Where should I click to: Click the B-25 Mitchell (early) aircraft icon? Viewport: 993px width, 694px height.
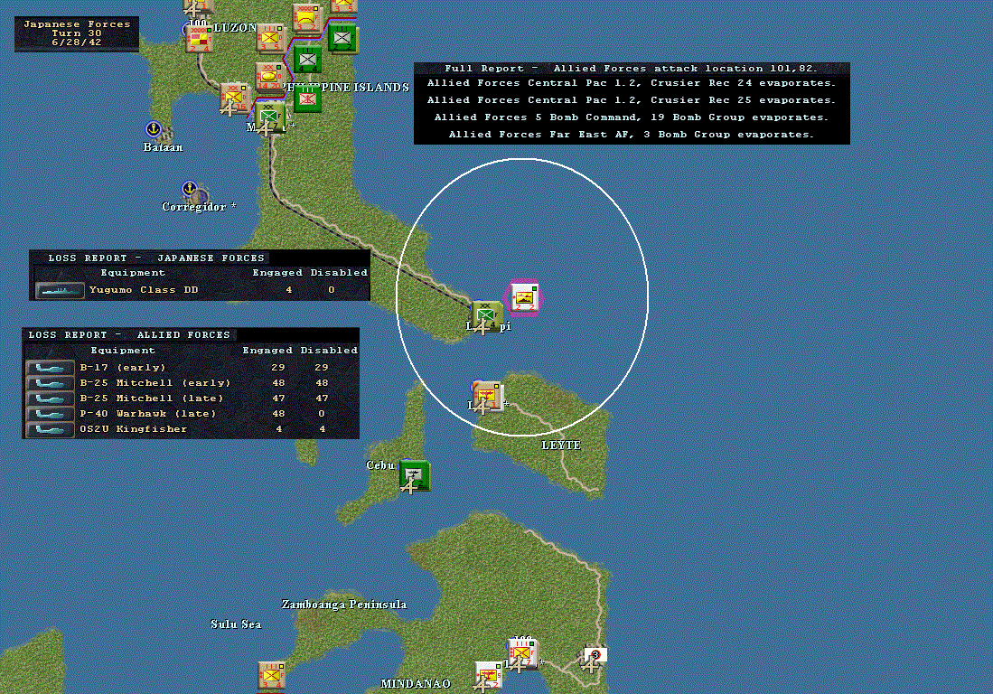pyautogui.click(x=50, y=383)
